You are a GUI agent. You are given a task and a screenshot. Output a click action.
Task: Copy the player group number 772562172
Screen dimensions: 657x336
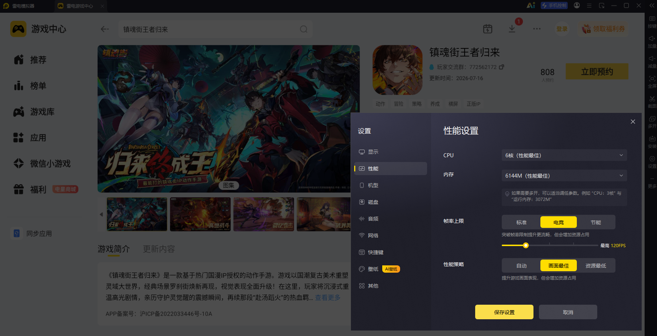[501, 67]
